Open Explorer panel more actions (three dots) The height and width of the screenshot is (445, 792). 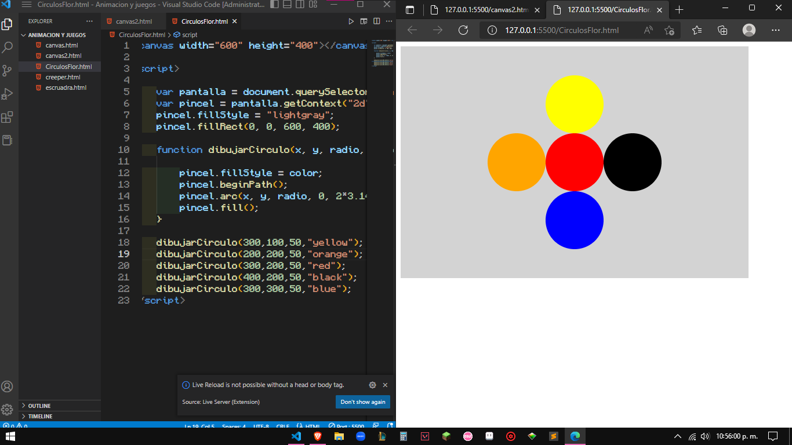(x=89, y=21)
